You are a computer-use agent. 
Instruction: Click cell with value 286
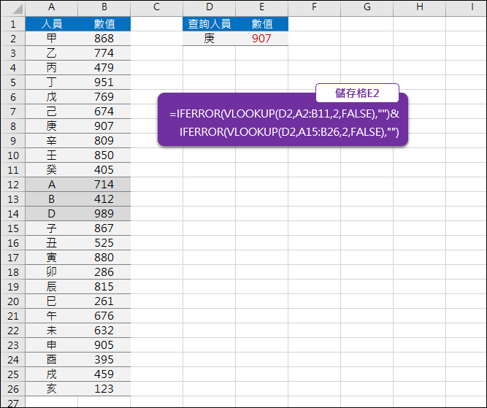coord(104,272)
